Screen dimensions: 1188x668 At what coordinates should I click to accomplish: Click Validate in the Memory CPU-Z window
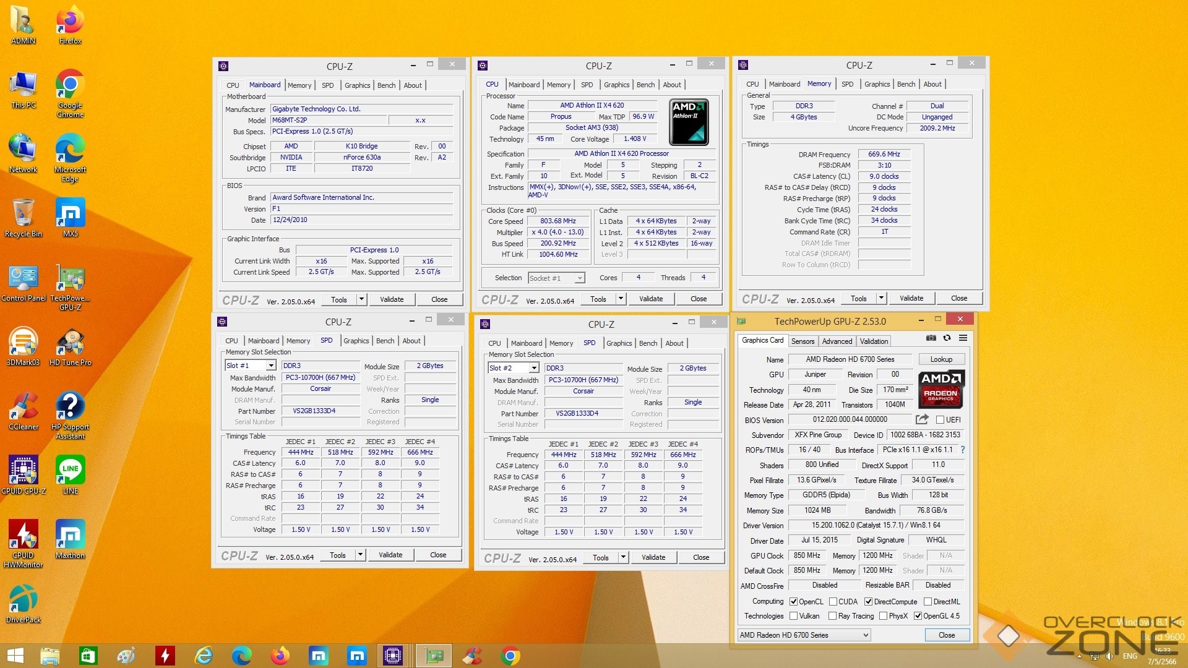[911, 298]
